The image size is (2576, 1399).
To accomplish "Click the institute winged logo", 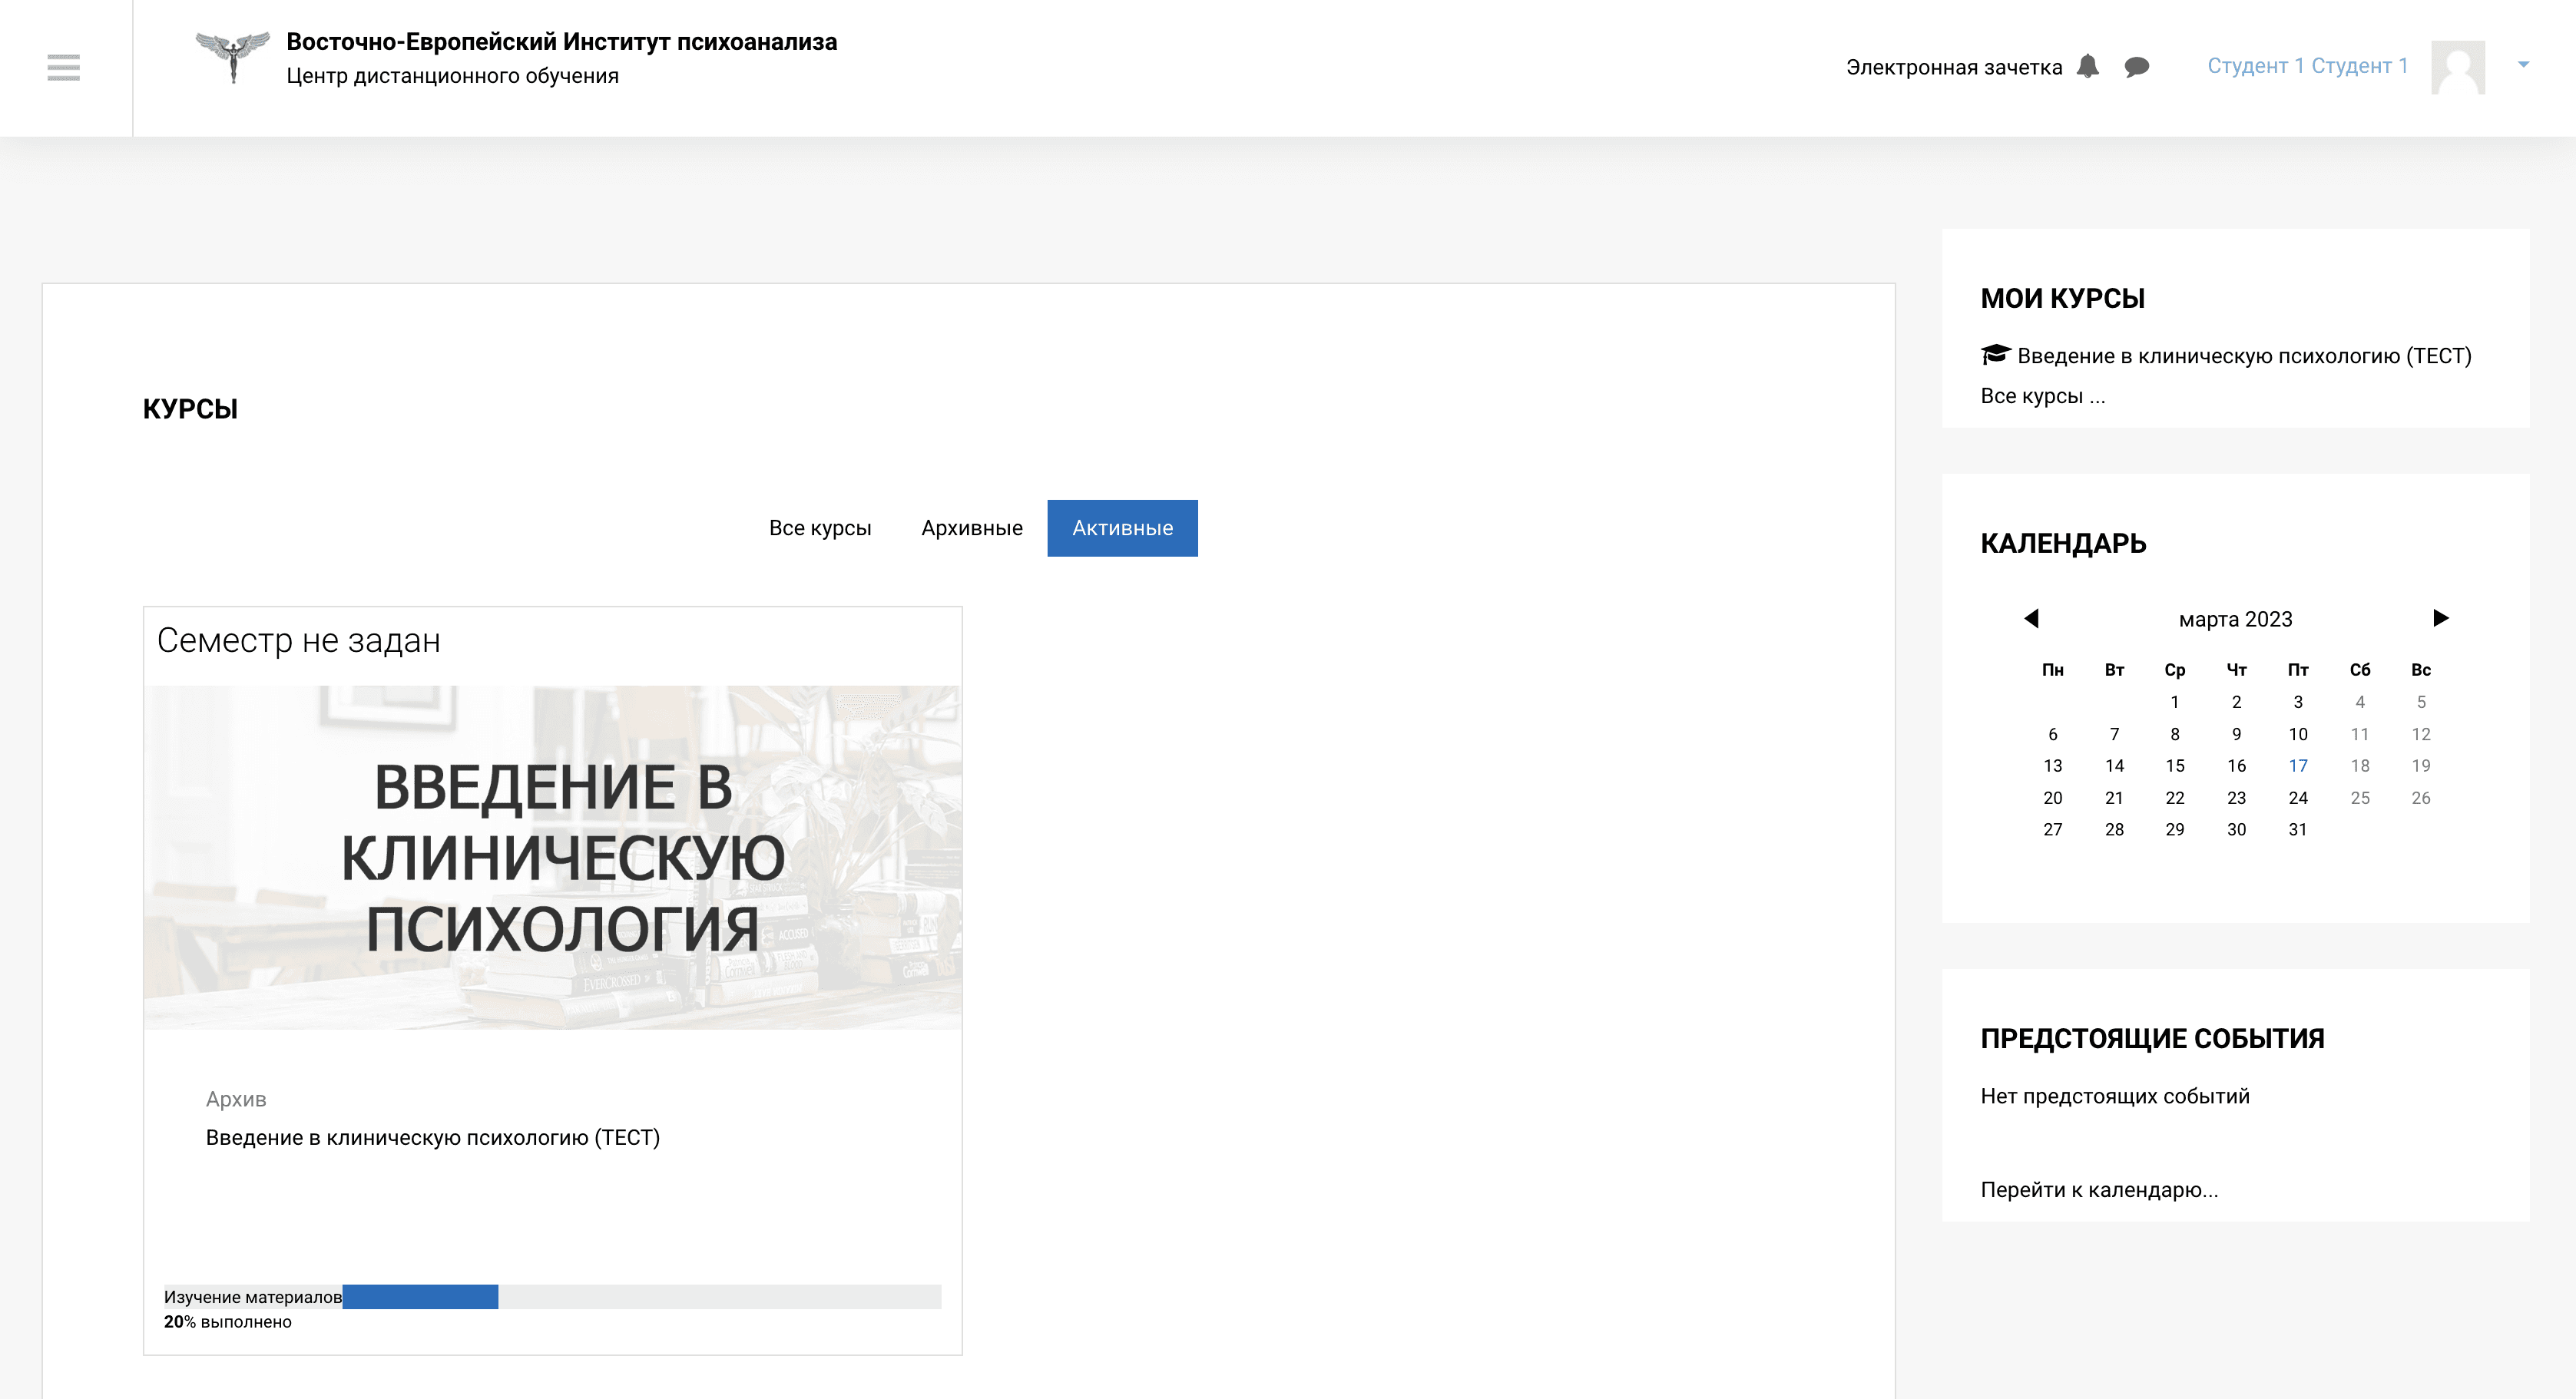I will [x=232, y=57].
